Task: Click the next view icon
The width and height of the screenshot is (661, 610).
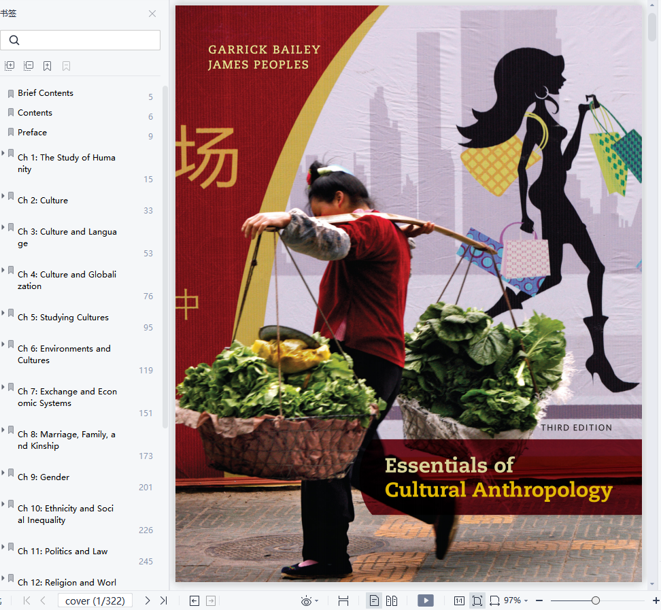Action: 211,600
